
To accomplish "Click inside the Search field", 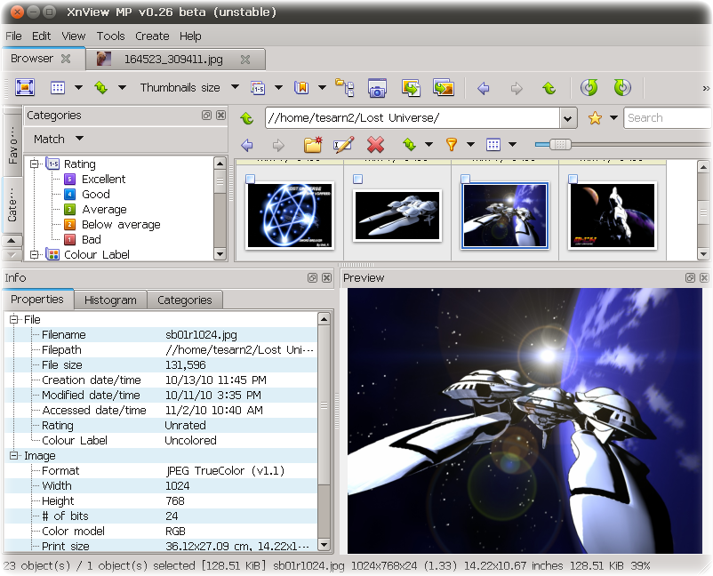I will tap(667, 117).
